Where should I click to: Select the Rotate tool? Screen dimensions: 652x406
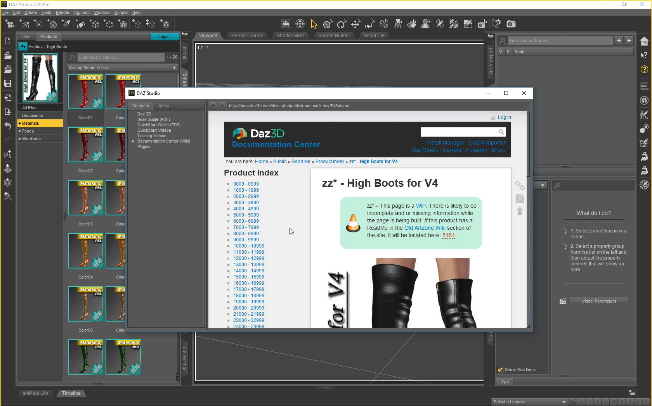(342, 24)
